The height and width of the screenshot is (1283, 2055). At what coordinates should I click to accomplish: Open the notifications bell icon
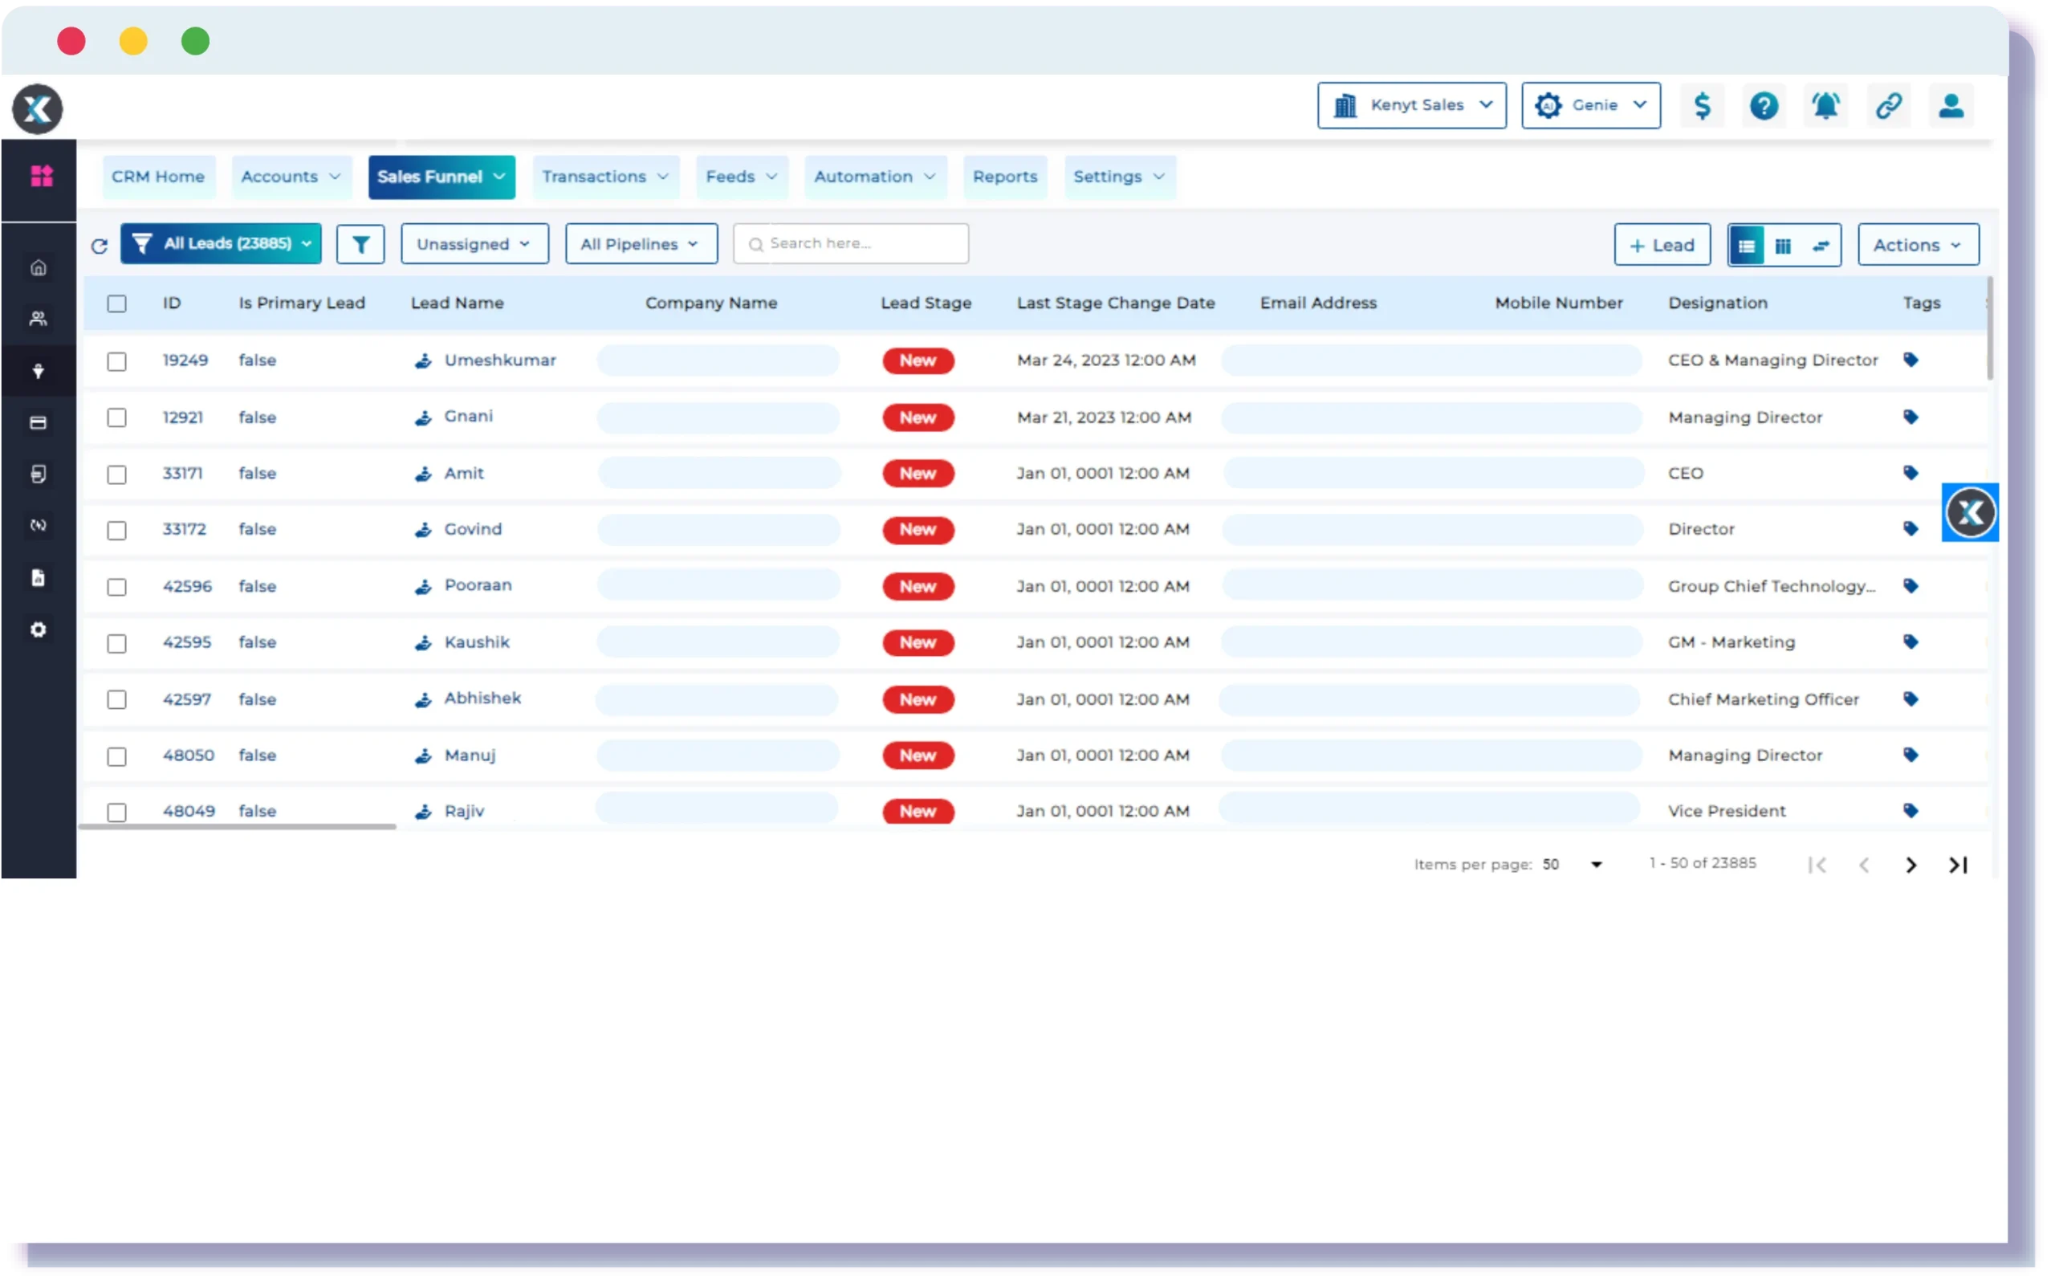coord(1825,106)
